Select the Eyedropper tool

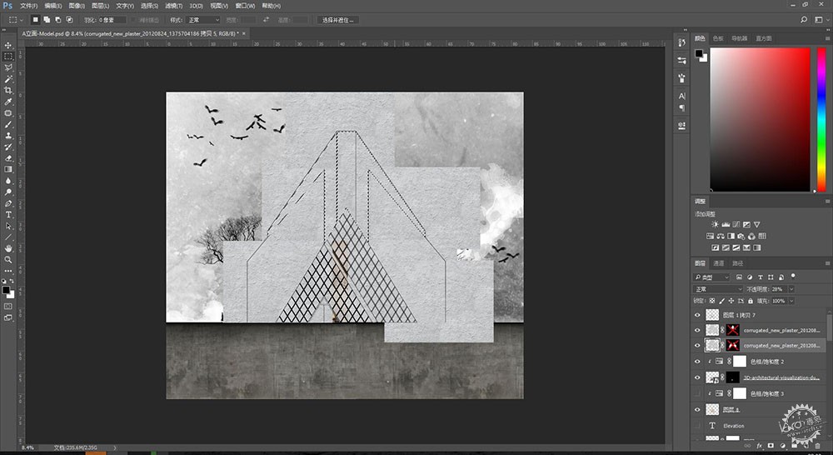[x=8, y=102]
